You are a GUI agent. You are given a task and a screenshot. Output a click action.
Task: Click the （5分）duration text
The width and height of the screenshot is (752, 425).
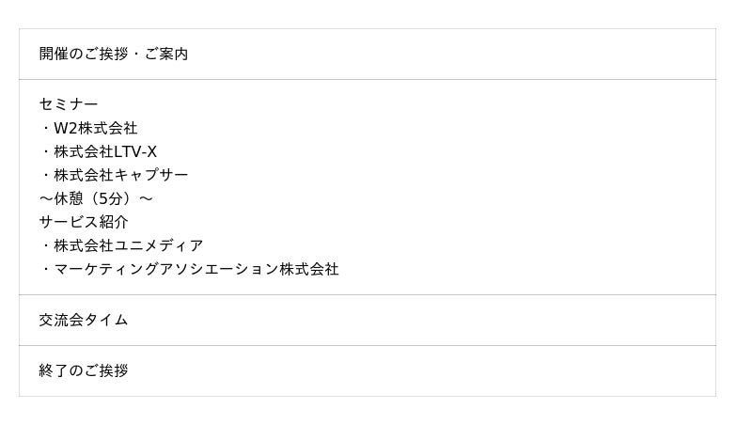[x=113, y=198]
